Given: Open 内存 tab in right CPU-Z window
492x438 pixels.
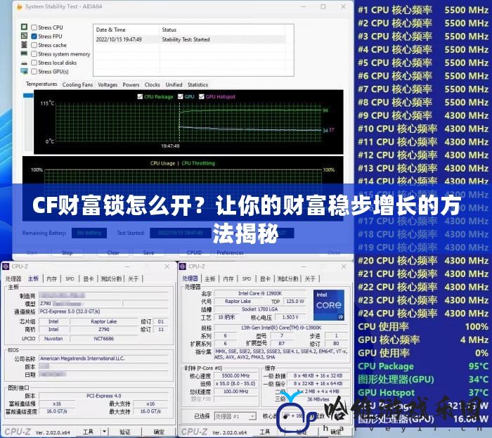Looking at the screenshot, I should [228, 278].
